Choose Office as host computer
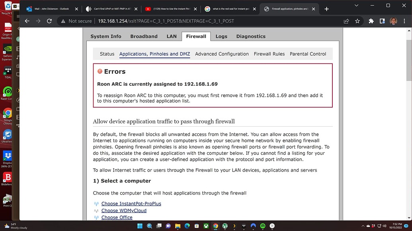Viewport: 412px width, 231px height. (x=117, y=218)
